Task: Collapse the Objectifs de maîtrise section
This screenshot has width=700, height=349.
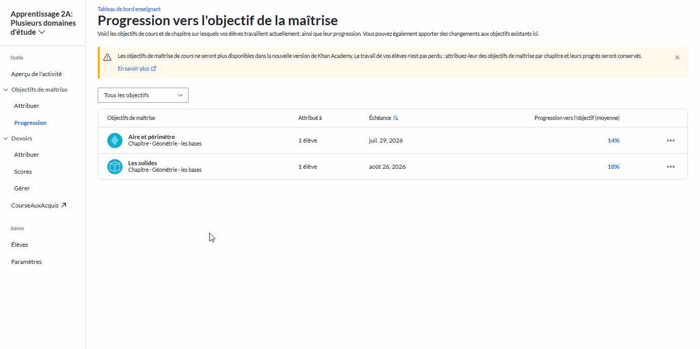Action: pyautogui.click(x=6, y=90)
